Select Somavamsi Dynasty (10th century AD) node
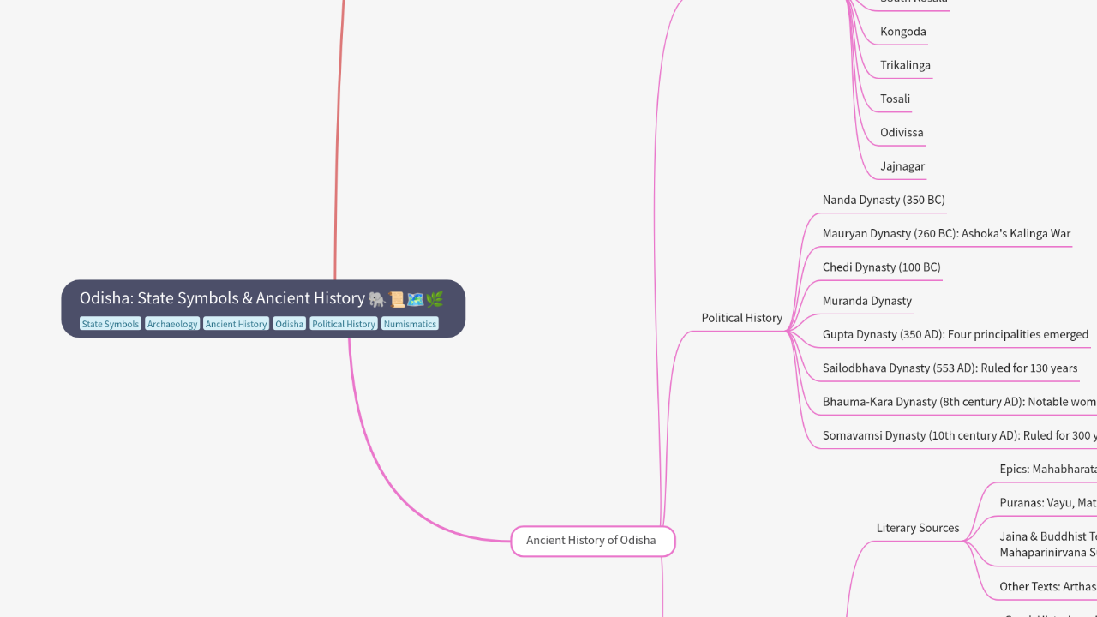Viewport: 1097px width, 617px height. (959, 435)
